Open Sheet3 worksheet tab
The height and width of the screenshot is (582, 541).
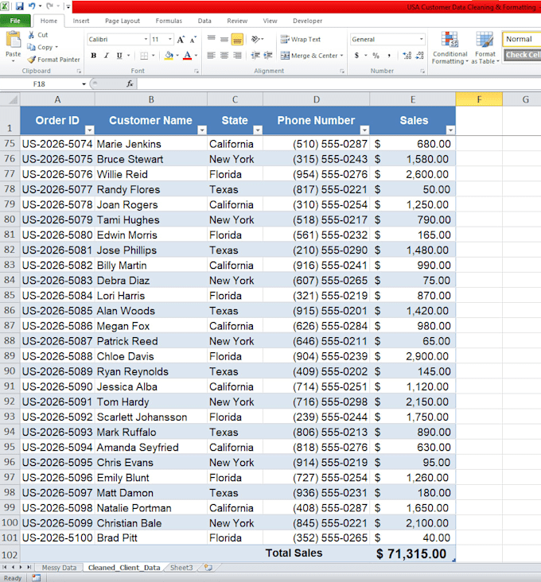pos(181,568)
